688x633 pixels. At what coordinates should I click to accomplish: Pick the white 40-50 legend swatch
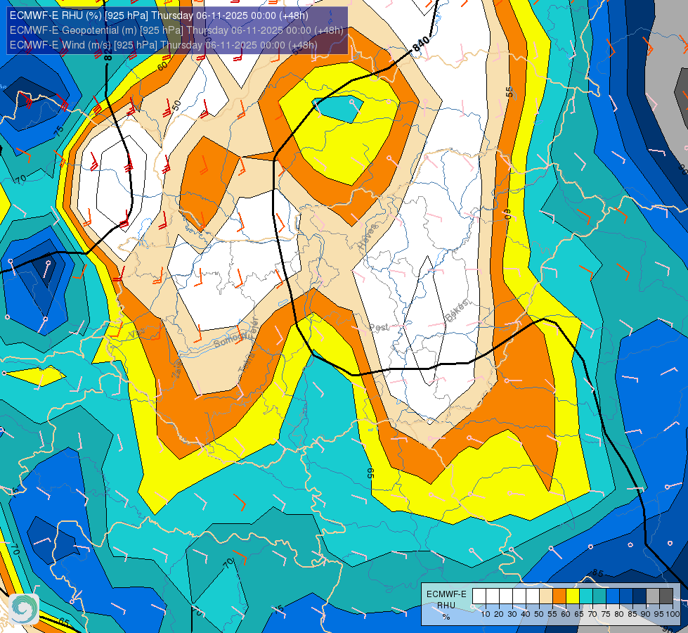click(x=533, y=596)
